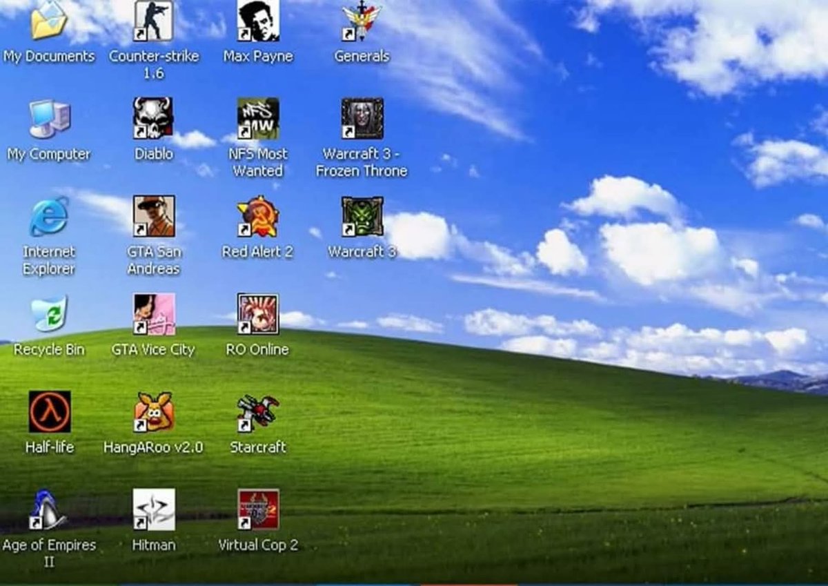Screen dimensions: 828x586
Task: Open the My Computer icon
Action: [49, 119]
